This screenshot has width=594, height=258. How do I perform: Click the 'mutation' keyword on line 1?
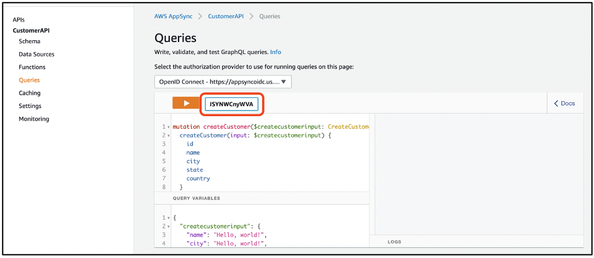[185, 127]
